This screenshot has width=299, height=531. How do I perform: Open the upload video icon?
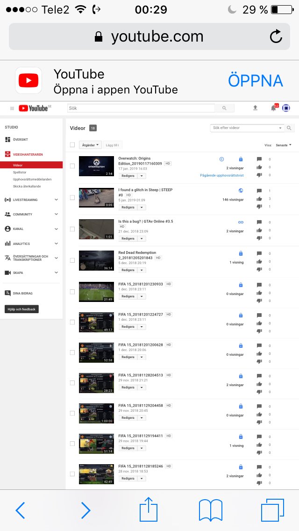point(256,108)
